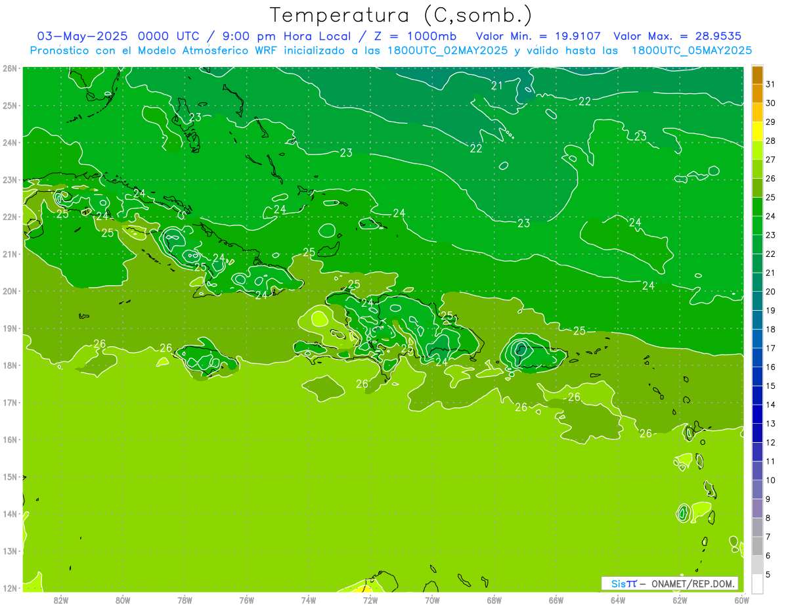
Task: Click the '31' color bar label
Action: tap(770, 83)
